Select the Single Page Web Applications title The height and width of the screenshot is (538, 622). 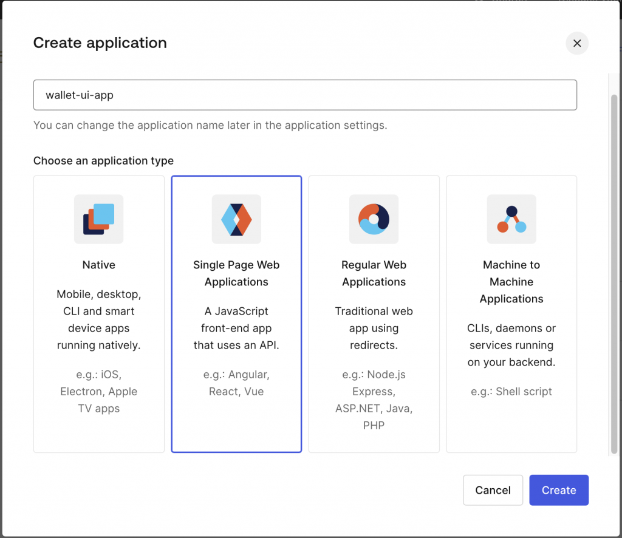tap(236, 273)
